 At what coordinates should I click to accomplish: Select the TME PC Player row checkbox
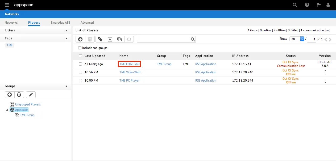pyautogui.click(x=80, y=80)
